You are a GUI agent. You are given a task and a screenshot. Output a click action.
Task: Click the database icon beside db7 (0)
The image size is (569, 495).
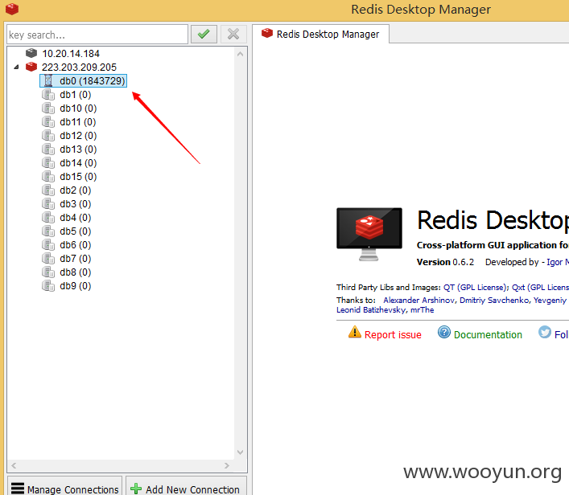[x=48, y=259]
